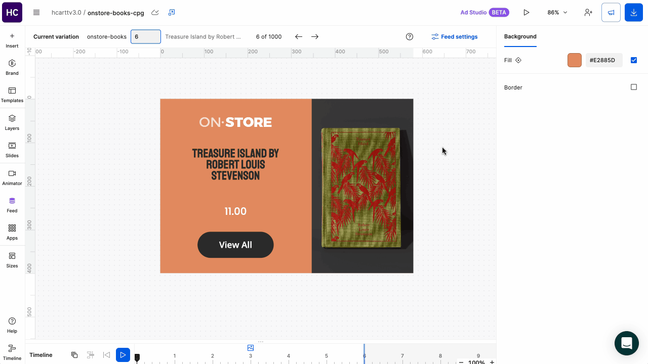Click the cloud save status icon

(x=155, y=13)
